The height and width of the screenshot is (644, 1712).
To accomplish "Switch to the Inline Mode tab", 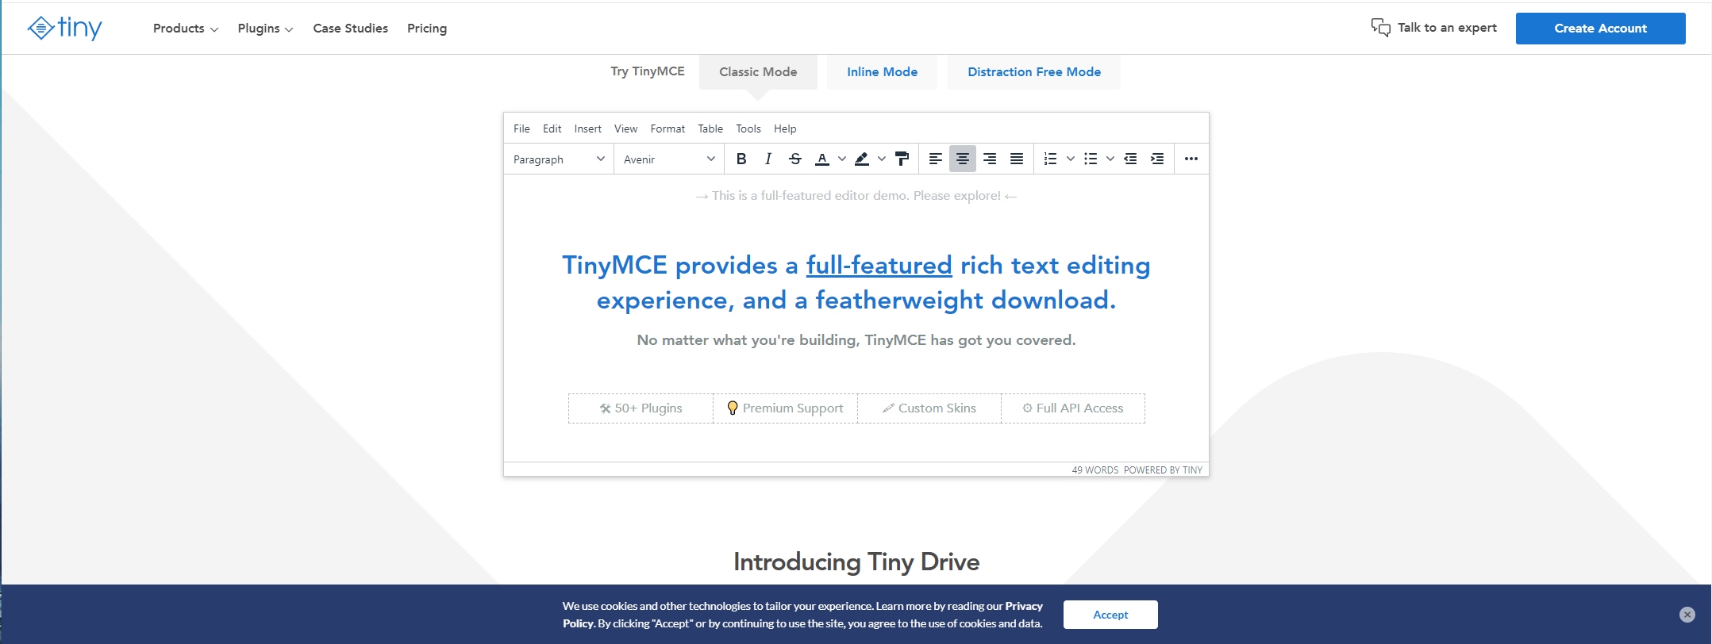I will click(882, 72).
